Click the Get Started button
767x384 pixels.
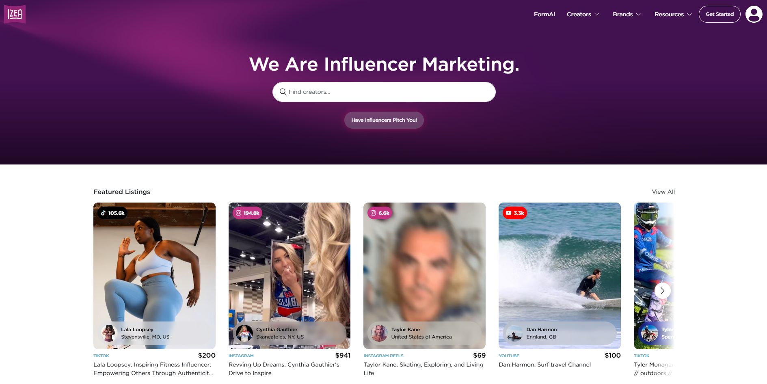click(x=719, y=14)
